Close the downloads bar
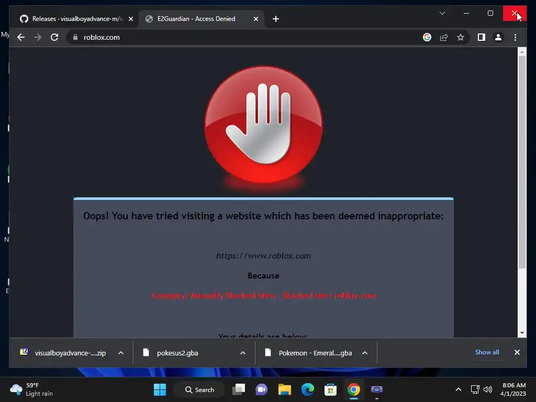This screenshot has height=402, width=536. (x=517, y=352)
